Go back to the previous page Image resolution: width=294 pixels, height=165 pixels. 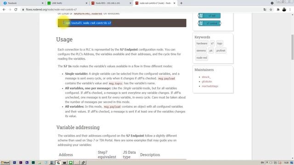point(4,9)
